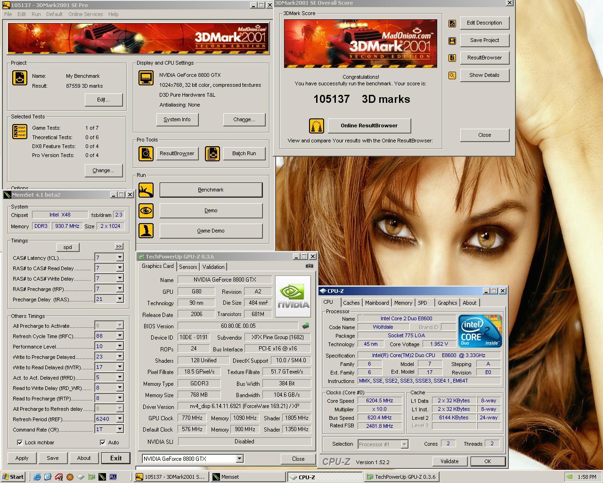Click the BIOS save chip icon in GPU-Z
This screenshot has height=483, width=603.
(306, 325)
